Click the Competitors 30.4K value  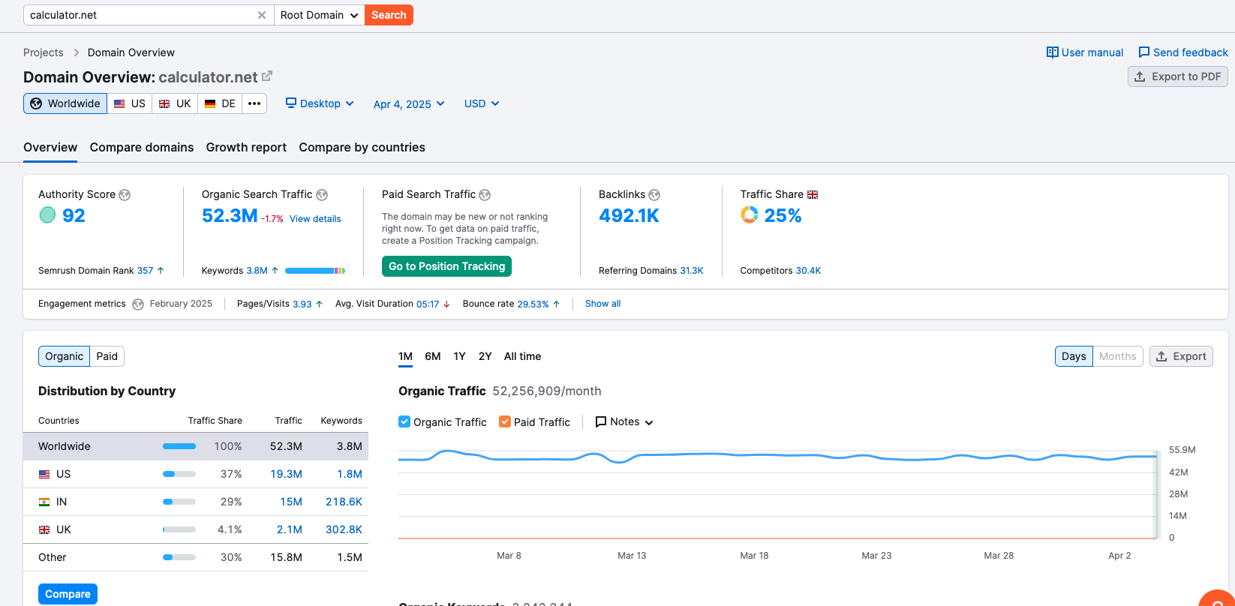point(809,271)
